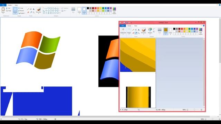Screen dimensions: 221x124
Task: Select the Text tool in the front Paint window
Action: [138, 30]
